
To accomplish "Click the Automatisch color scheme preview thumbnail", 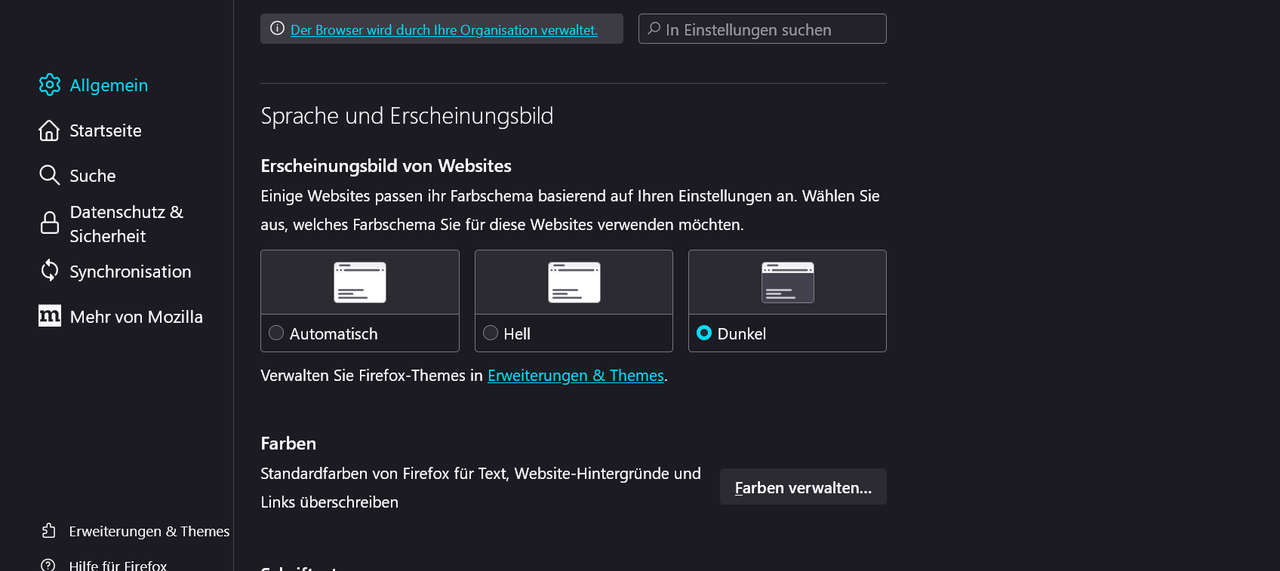I will click(x=360, y=282).
